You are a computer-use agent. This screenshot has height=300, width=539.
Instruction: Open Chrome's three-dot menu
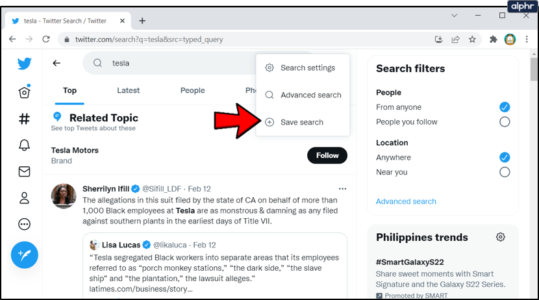[x=527, y=39]
